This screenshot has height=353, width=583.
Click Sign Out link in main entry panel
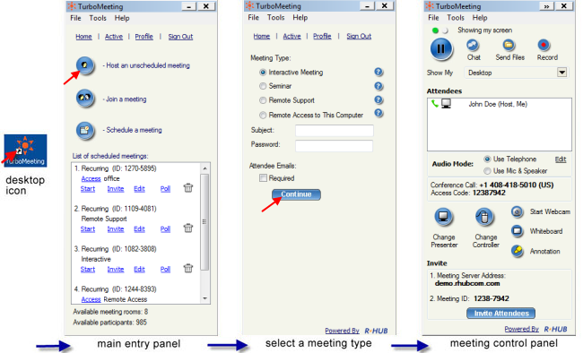pos(180,37)
